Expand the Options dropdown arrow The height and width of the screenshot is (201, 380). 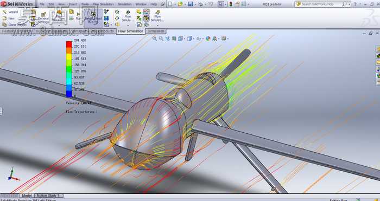pyautogui.click(x=249, y=4)
